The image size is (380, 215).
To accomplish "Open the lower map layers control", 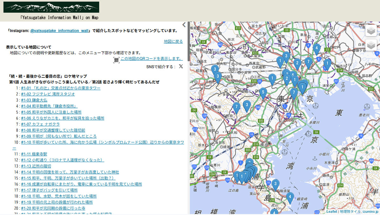I will [x=371, y=45].
